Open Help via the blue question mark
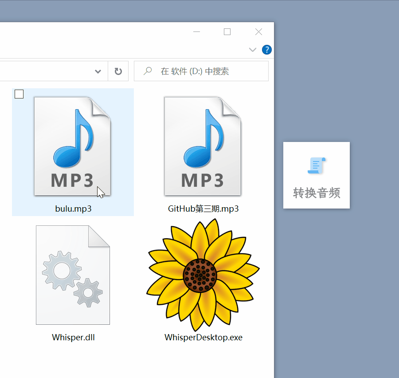Image resolution: width=399 pixels, height=378 pixels. coord(267,50)
